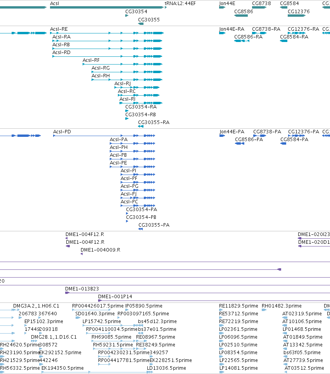Select the Acsl gene bar
Screen dimensions: 330x374
click(x=107, y=7)
